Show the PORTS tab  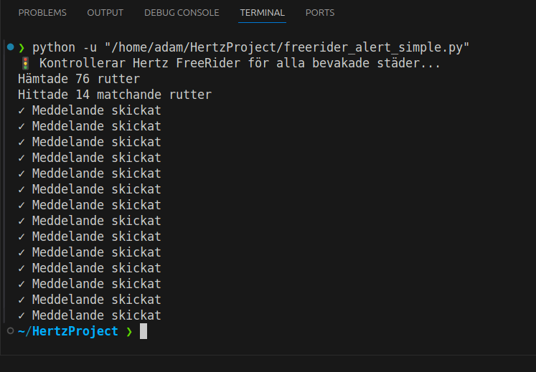click(319, 13)
